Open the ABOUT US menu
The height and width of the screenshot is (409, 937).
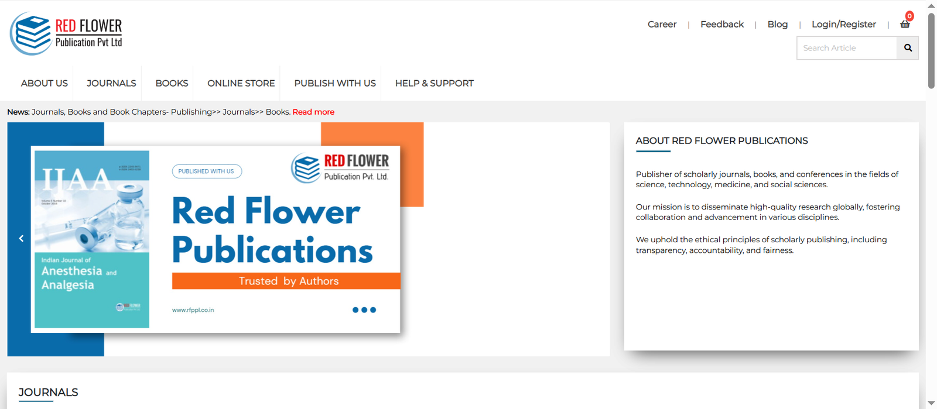pos(45,83)
